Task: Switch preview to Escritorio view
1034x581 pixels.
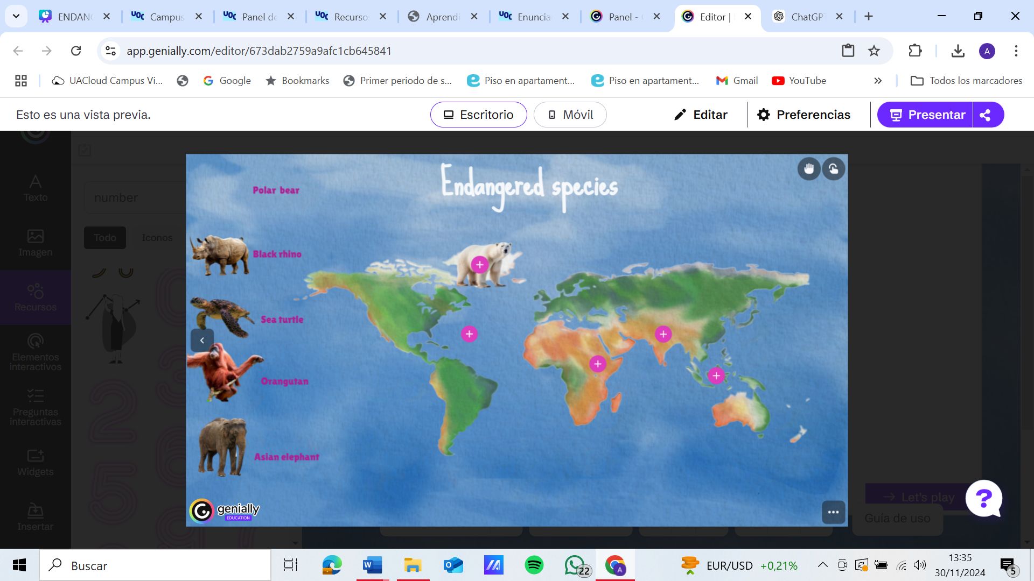Action: 478,114
